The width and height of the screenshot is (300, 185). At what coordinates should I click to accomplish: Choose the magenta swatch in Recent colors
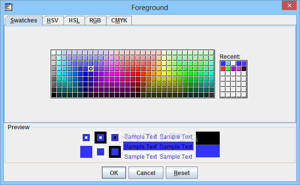[234, 69]
